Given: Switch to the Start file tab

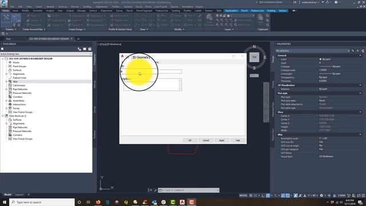Looking at the screenshot, I should (9, 39).
